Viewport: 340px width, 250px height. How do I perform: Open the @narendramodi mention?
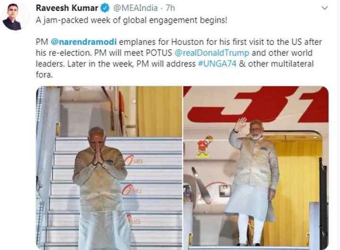84,42
